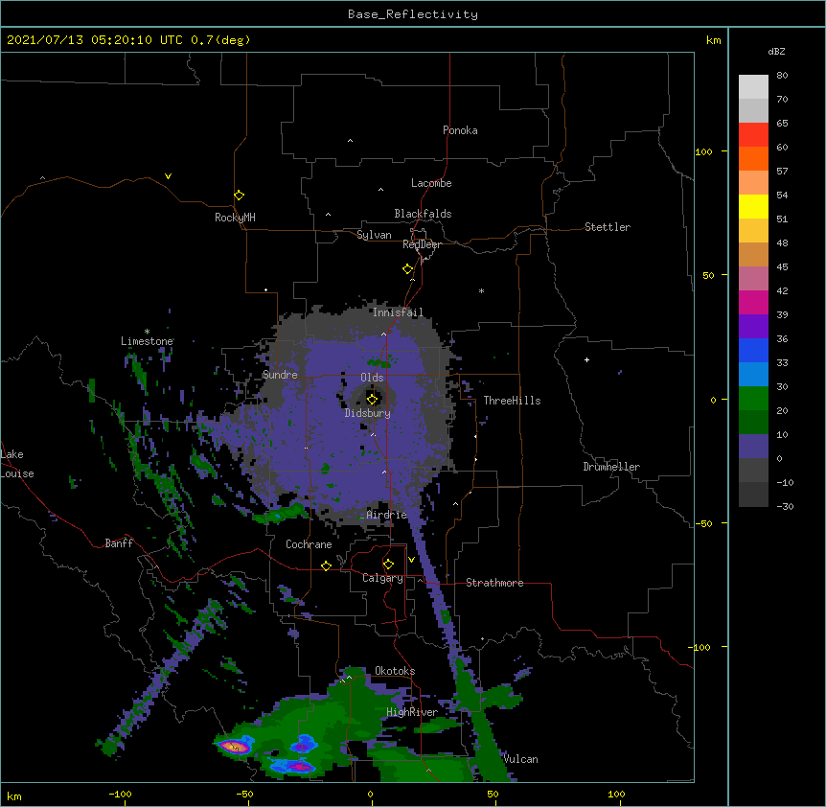Select the darkest grey -30 to -10 dBZ swatch
Image resolution: width=826 pixels, height=807 pixels.
coord(753,495)
